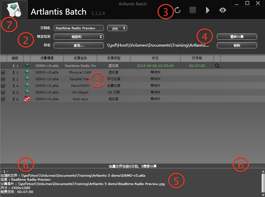Click the batch summary status bar text
The height and width of the screenshot is (197, 265).
point(133,166)
